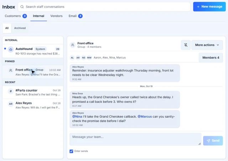Screen dimensions: 228x161
Task: Click the @Nina mention link
Action: (77, 116)
